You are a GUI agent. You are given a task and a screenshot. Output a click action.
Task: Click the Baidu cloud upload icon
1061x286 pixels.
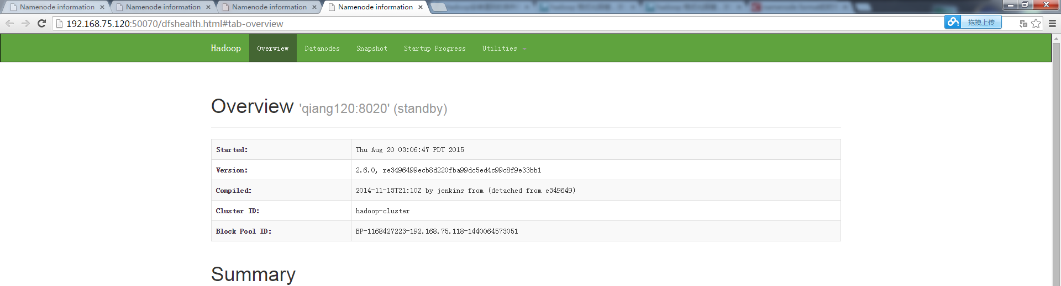click(953, 22)
